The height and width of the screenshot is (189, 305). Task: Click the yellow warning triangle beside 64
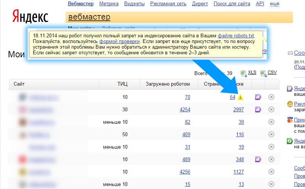[240, 97]
